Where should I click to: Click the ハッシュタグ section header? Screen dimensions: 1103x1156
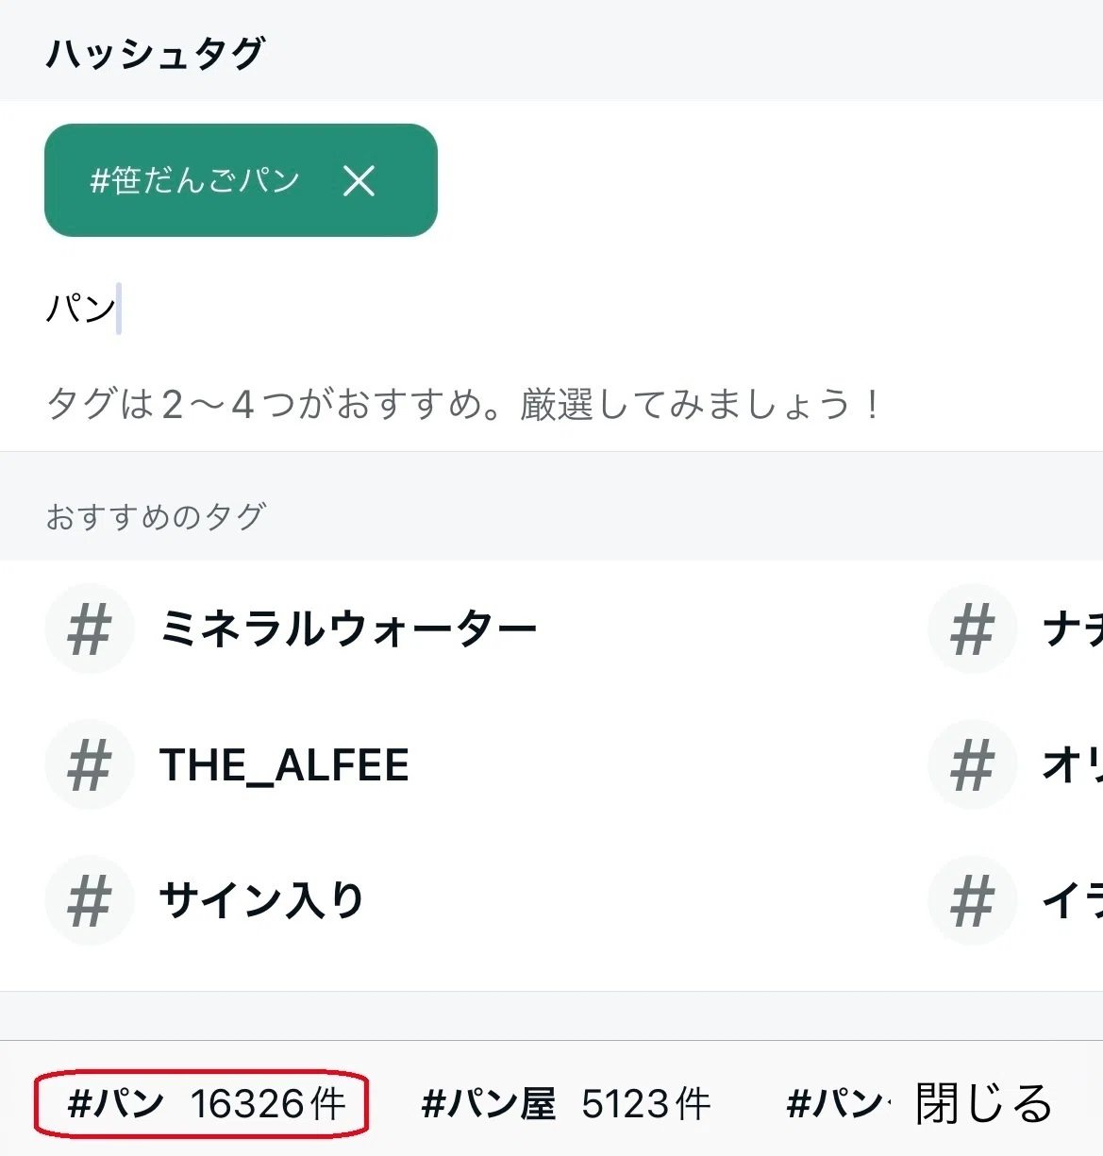(x=156, y=53)
